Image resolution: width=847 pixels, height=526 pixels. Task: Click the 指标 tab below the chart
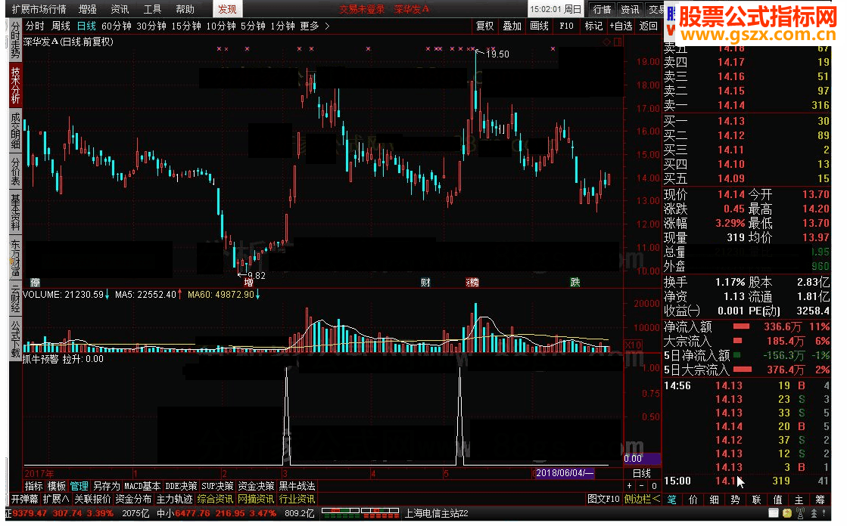click(x=33, y=486)
